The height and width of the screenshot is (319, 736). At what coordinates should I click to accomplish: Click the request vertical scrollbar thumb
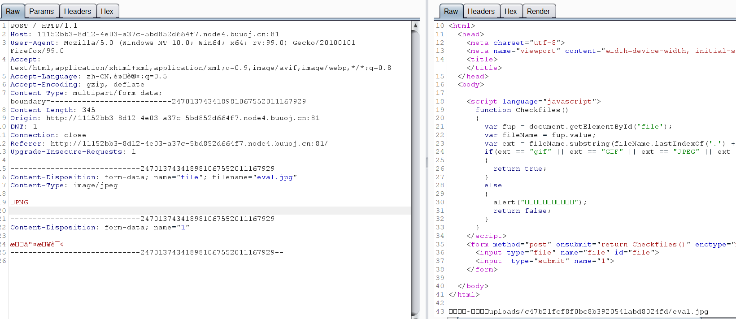coord(415,170)
